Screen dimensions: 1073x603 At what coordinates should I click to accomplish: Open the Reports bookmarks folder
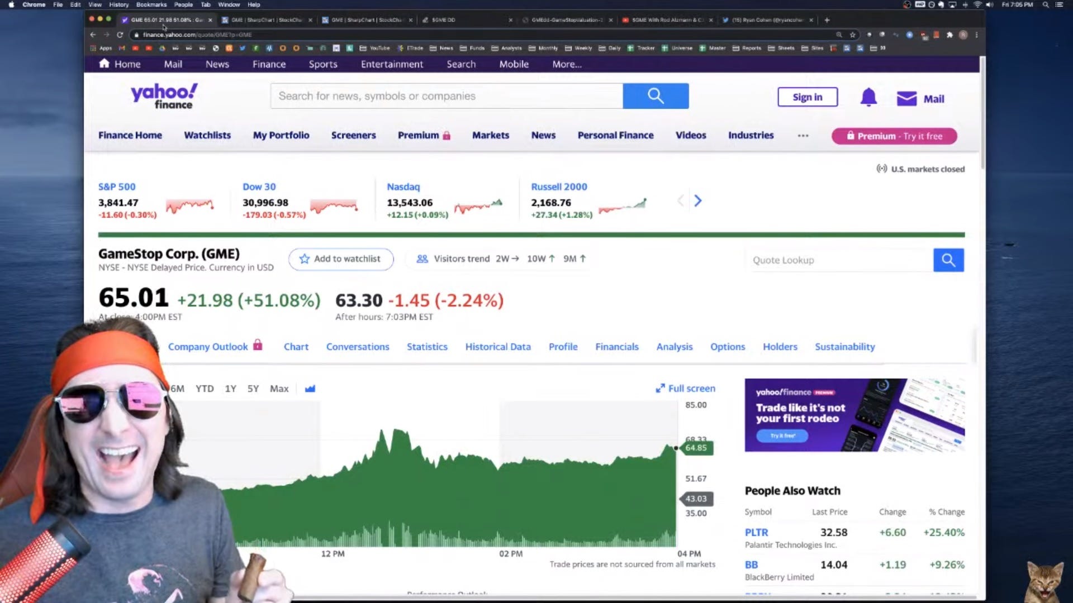[x=747, y=48]
